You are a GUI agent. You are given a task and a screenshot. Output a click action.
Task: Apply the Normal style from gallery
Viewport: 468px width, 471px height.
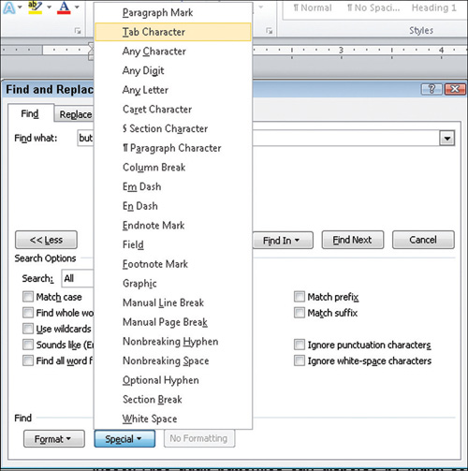313,7
